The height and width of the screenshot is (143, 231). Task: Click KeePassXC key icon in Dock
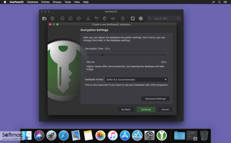point(162,135)
